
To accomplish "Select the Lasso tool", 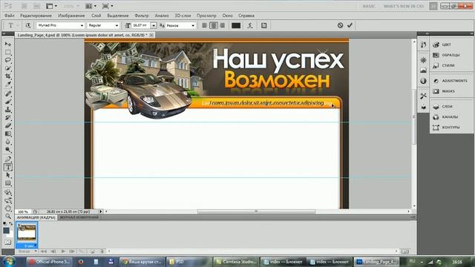I will pos(8,60).
